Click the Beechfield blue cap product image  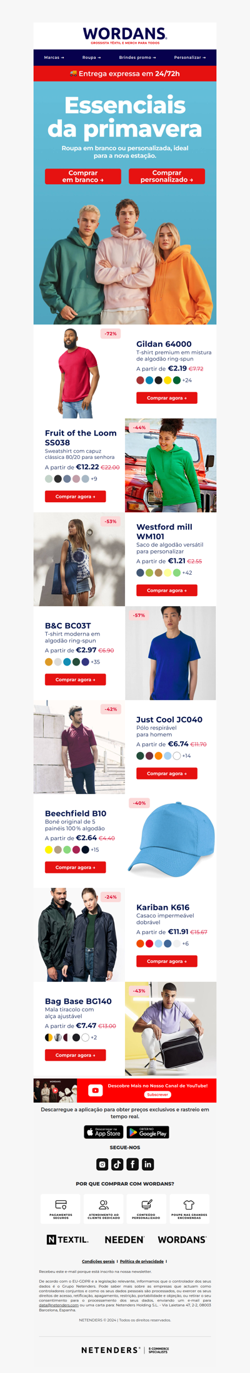(x=171, y=841)
